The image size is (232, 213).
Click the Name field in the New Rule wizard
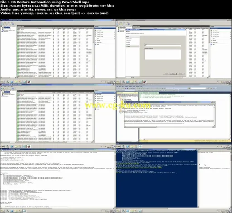click(163, 46)
